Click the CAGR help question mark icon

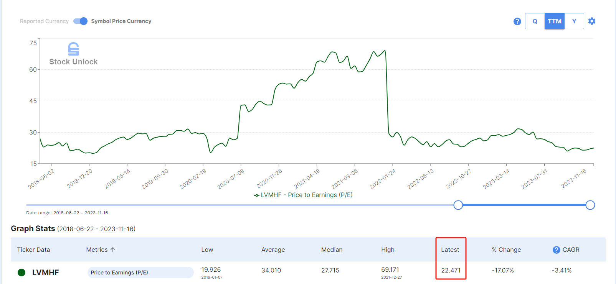pyautogui.click(x=556, y=250)
